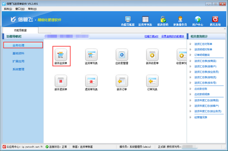Open the 系统(S) menu
Image resolution: width=228 pixels, height=151 pixels.
(x=8, y=9)
